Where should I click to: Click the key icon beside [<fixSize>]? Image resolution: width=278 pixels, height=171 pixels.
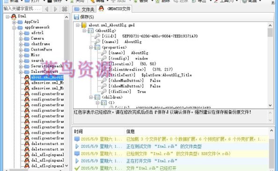pos(104,92)
